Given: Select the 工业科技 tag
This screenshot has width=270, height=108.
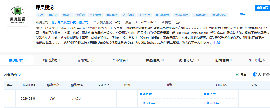Looking at the screenshot, I should tap(145, 15).
